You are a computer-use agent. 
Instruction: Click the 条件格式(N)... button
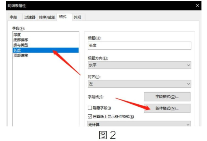point(167,108)
